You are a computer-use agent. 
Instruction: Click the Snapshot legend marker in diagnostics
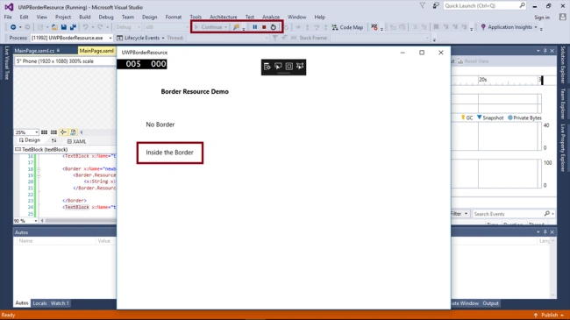(479, 117)
